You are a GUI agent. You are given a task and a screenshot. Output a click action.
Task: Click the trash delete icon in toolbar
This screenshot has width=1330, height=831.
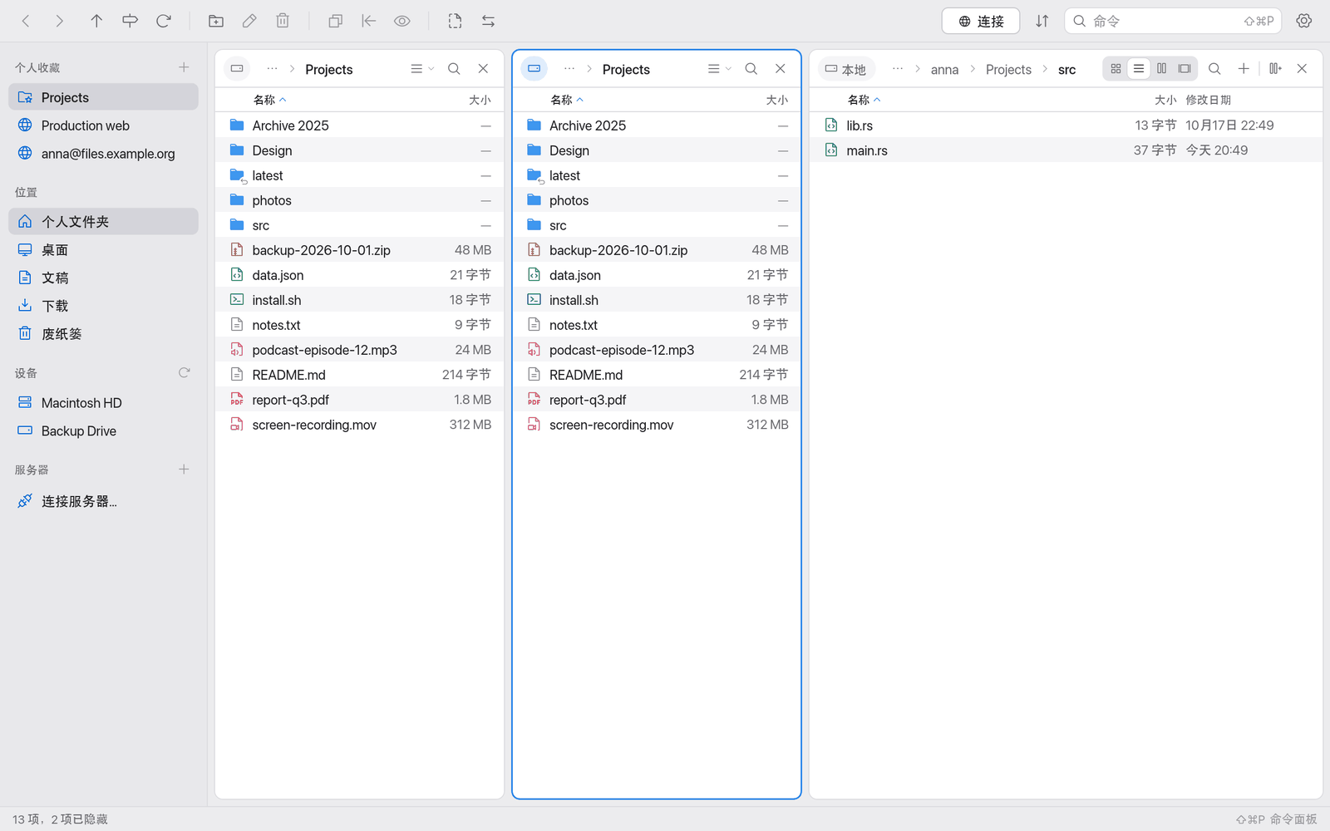[283, 21]
